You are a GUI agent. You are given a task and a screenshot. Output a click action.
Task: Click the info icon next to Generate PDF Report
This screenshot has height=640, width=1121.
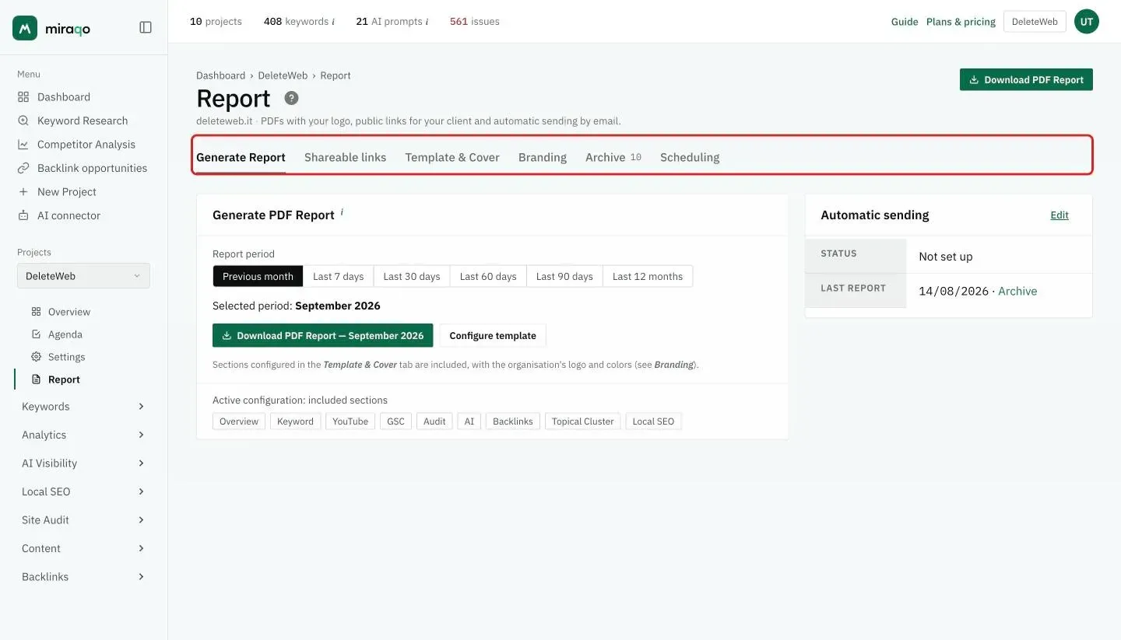tap(342, 212)
